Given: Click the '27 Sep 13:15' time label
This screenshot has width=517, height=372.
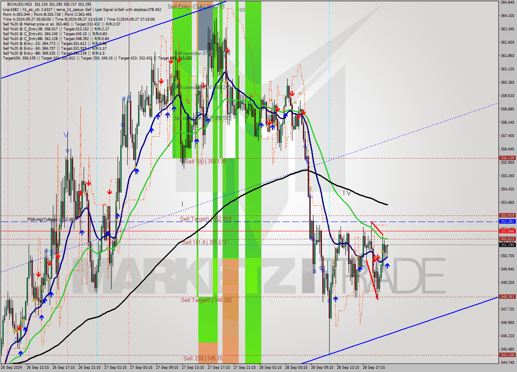Looking at the screenshot, I should tap(193, 368).
